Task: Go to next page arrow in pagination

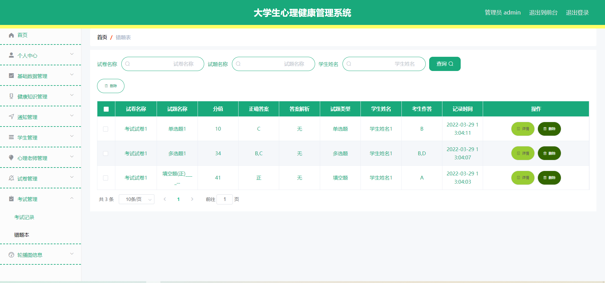Action: 192,199
